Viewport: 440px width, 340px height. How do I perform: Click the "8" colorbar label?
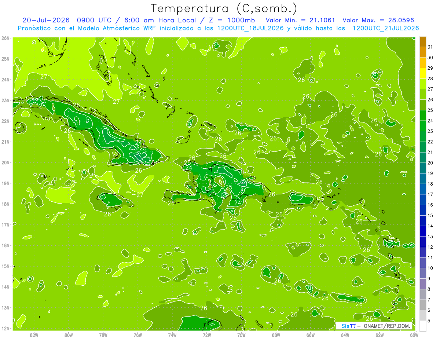(429, 289)
